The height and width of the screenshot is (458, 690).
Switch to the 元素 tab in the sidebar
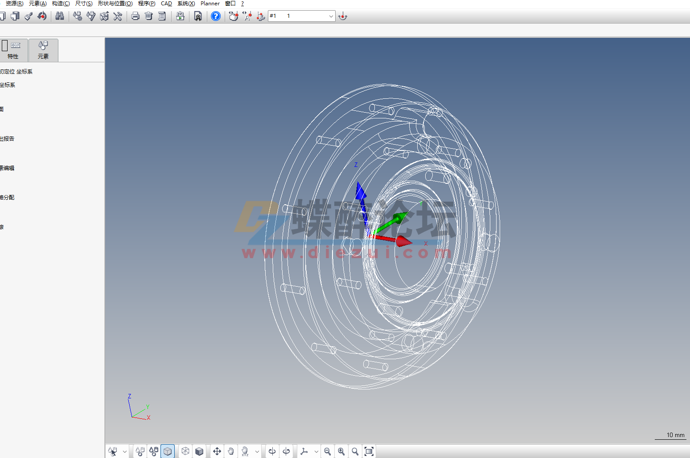coord(43,50)
